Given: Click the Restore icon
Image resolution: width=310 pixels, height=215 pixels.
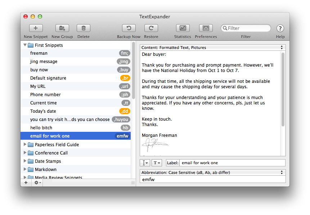Looking at the screenshot, I should click(151, 28).
